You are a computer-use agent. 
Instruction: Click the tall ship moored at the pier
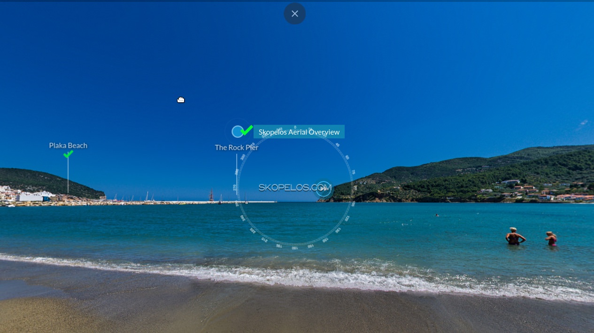pyautogui.click(x=211, y=196)
